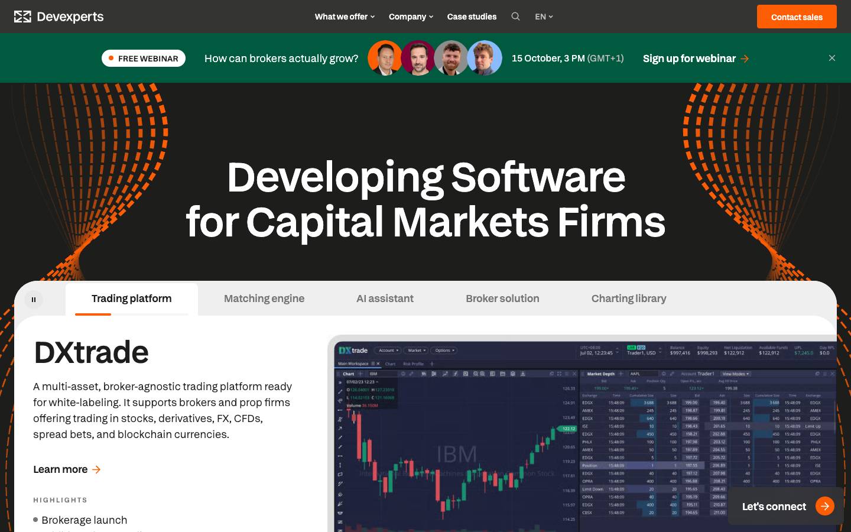The width and height of the screenshot is (851, 532).
Task: Switch to the Broker solution tab
Action: coord(502,299)
